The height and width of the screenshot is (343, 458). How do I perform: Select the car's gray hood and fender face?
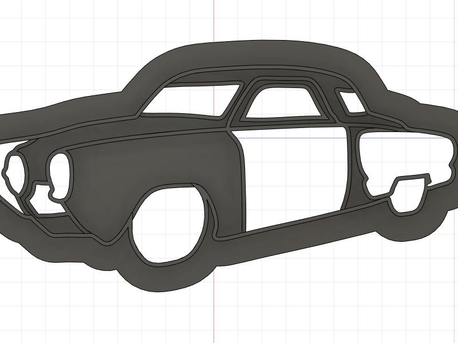coord(152,163)
